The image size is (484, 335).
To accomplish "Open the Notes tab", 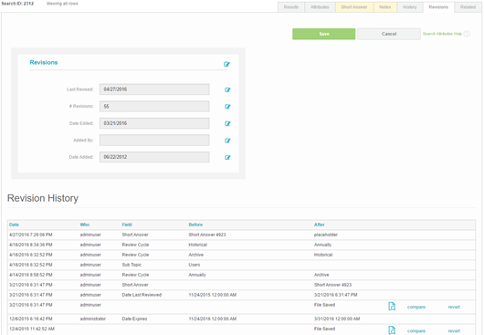I will 385,7.
